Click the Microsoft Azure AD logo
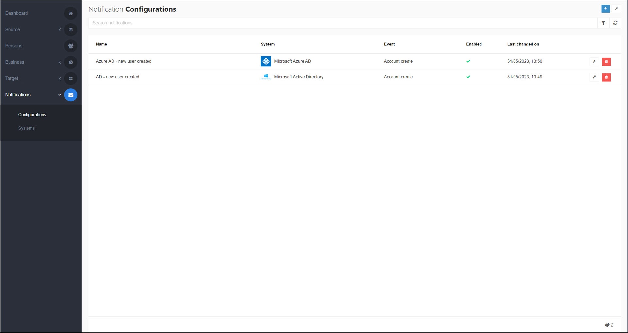The image size is (628, 333). tap(266, 61)
